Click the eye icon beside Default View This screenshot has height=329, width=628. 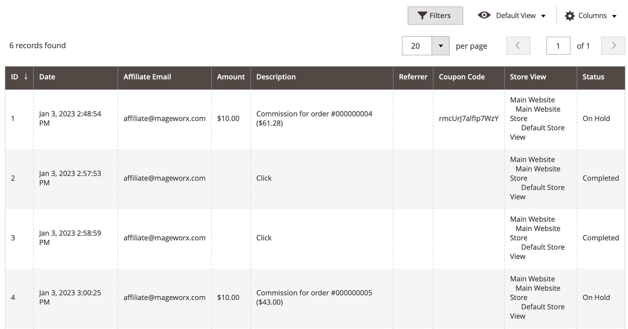[484, 15]
